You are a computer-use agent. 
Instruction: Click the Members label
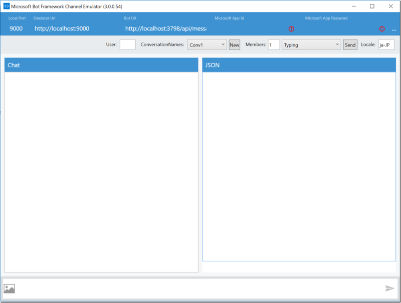pos(256,45)
